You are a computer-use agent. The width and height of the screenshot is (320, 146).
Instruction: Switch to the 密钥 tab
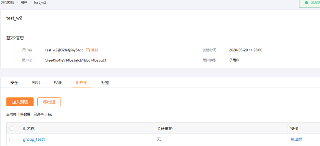coord(36,83)
